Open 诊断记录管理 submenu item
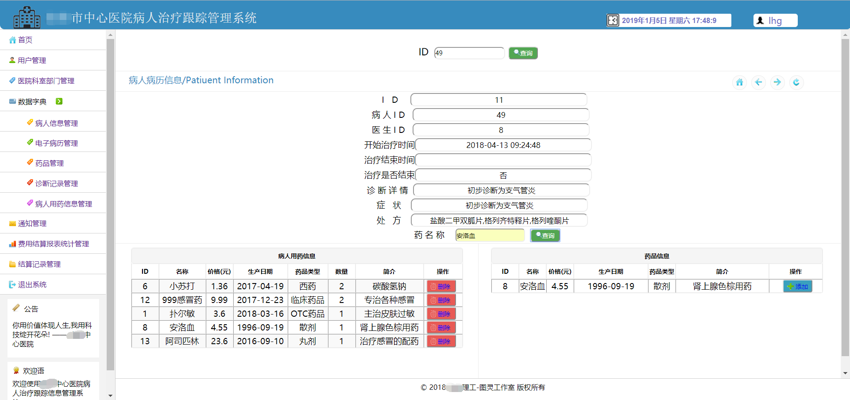 tap(56, 183)
